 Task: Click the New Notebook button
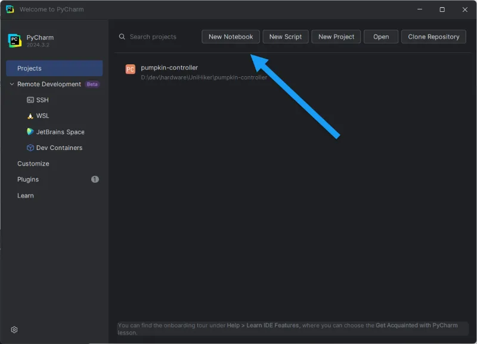click(x=231, y=37)
